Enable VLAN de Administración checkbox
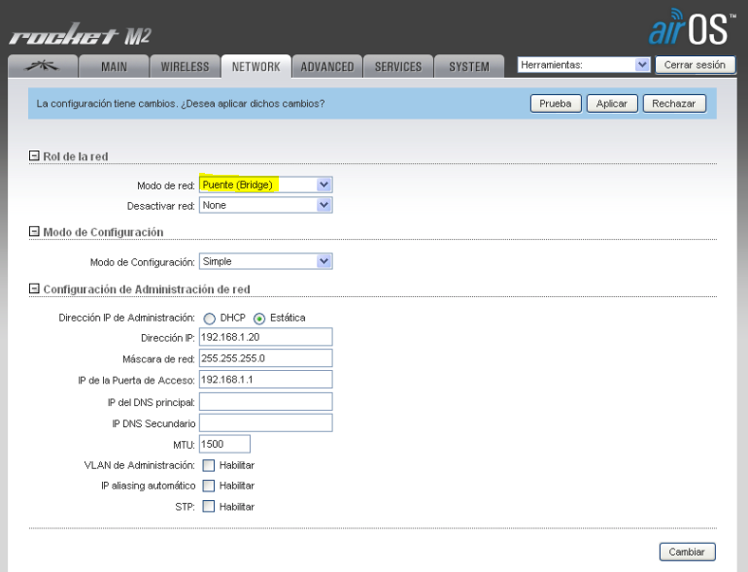This screenshot has height=572, width=748. point(209,465)
